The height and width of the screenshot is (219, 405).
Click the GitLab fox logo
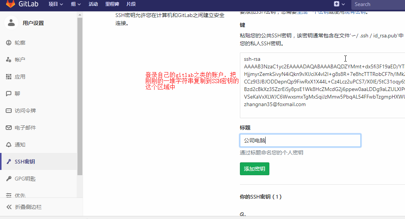point(10,4)
